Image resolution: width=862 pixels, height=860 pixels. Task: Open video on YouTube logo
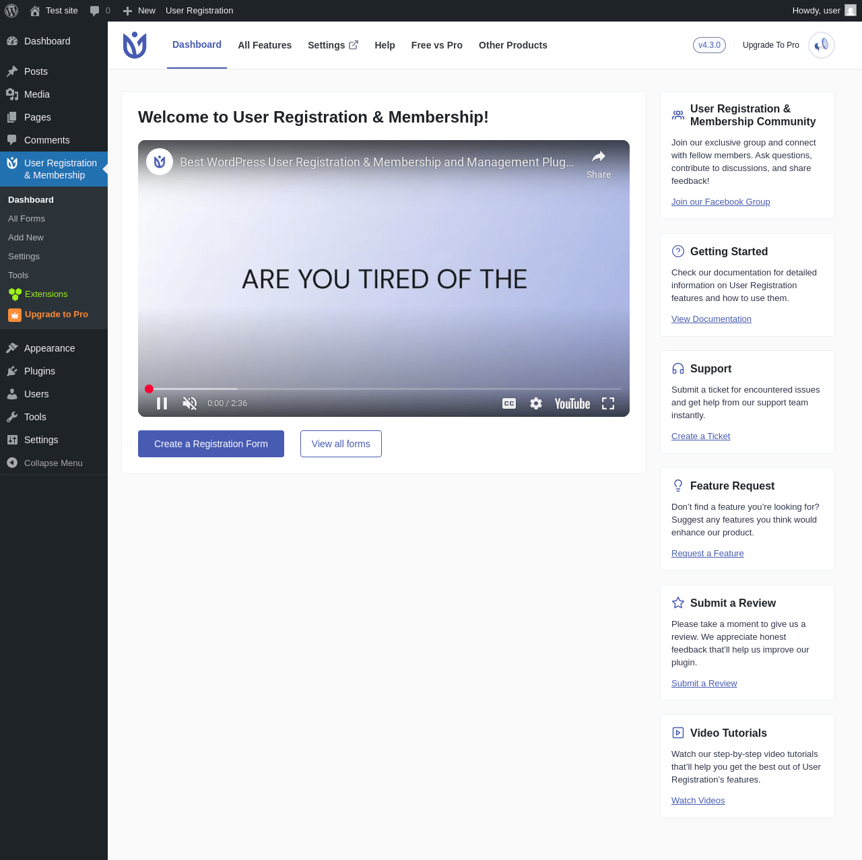coord(572,403)
